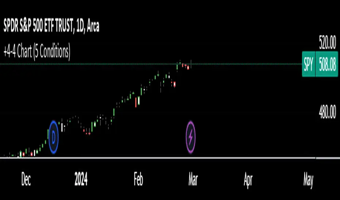The image size is (340, 200).
Task: Click the Dec label on time axis
Action: point(26,179)
